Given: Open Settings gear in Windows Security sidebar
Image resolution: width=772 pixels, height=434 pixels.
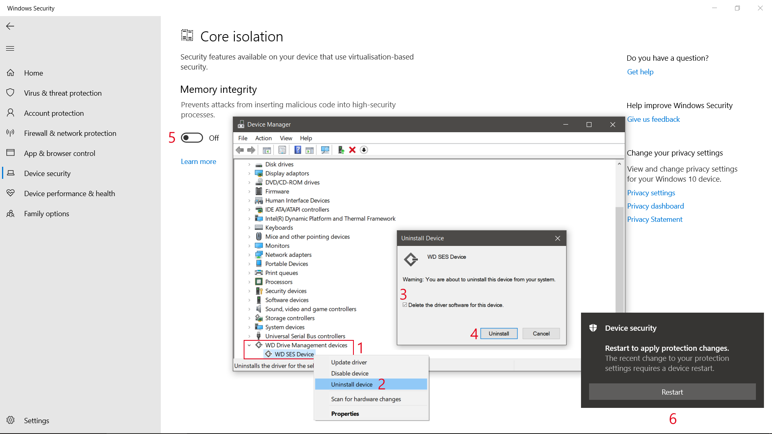Looking at the screenshot, I should click(x=11, y=420).
